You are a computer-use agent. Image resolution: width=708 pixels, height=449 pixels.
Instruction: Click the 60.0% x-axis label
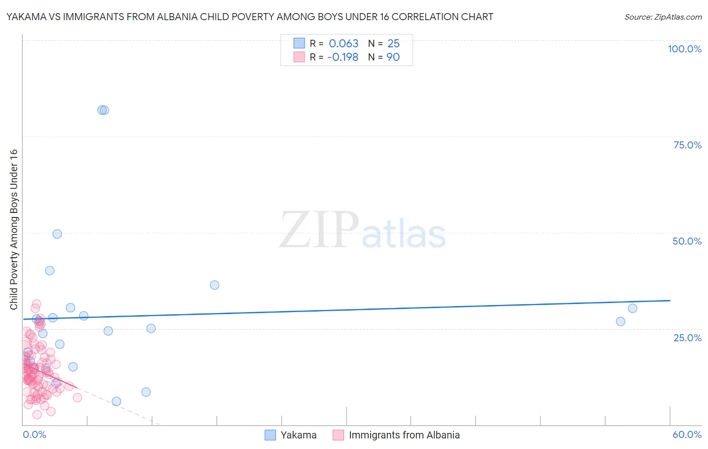point(687,434)
